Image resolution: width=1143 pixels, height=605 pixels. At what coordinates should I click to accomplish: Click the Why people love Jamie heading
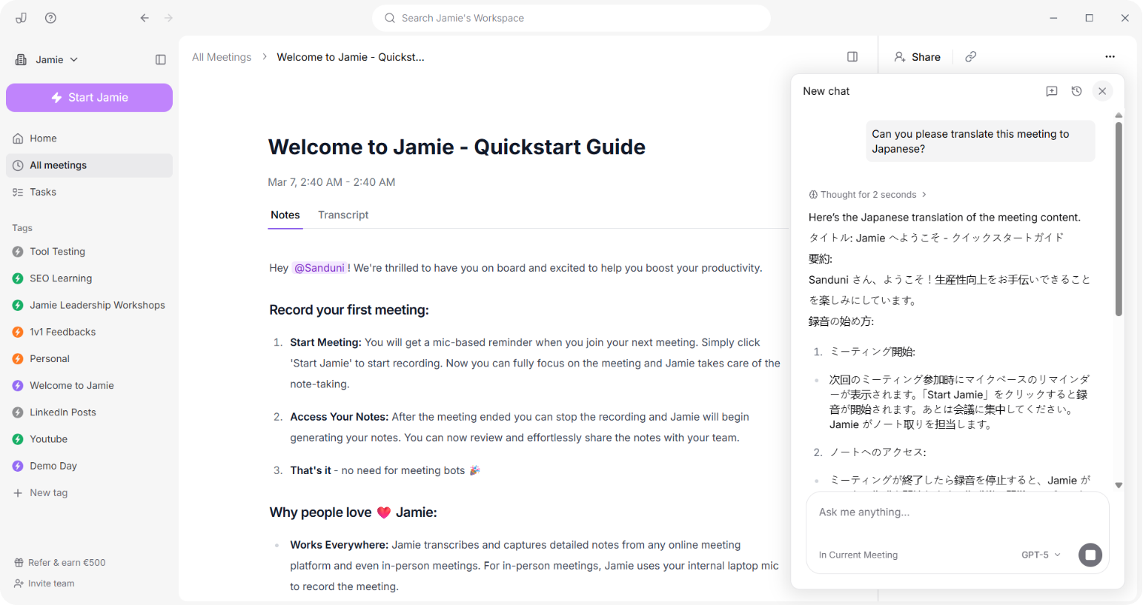pos(353,512)
